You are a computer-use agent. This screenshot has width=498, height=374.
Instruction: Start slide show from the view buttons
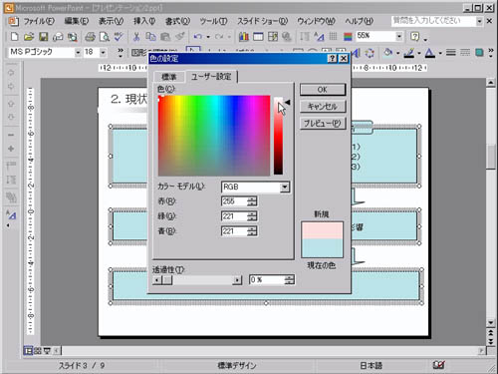tap(47, 350)
